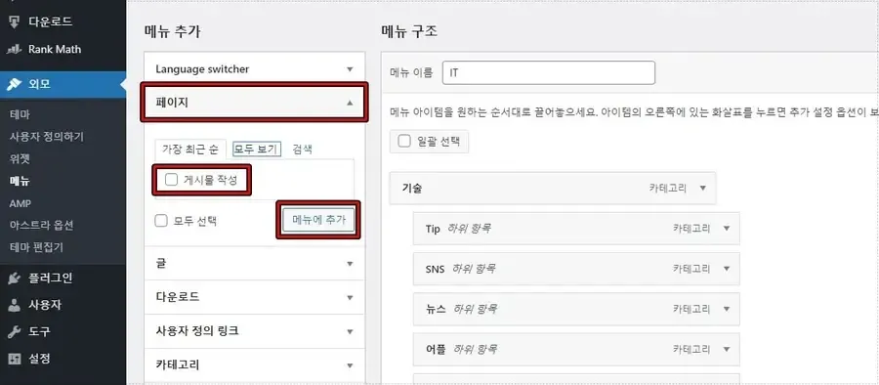Open the SNS menu item settings arrow
Image resolution: width=879 pixels, height=385 pixels.
tap(727, 269)
